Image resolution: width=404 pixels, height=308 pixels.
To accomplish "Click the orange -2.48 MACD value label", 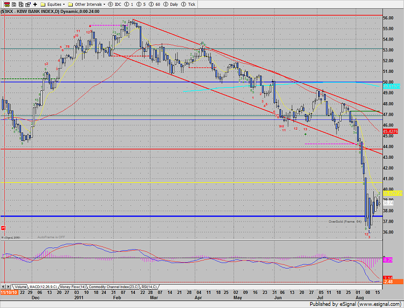I will pyautogui.click(x=393, y=282).
